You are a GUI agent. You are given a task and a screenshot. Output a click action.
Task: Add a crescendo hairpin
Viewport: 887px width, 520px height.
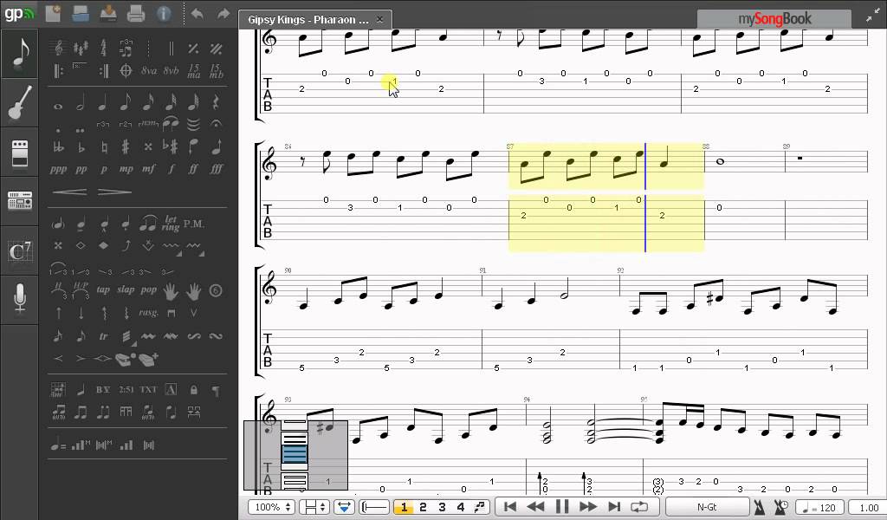coord(69,192)
